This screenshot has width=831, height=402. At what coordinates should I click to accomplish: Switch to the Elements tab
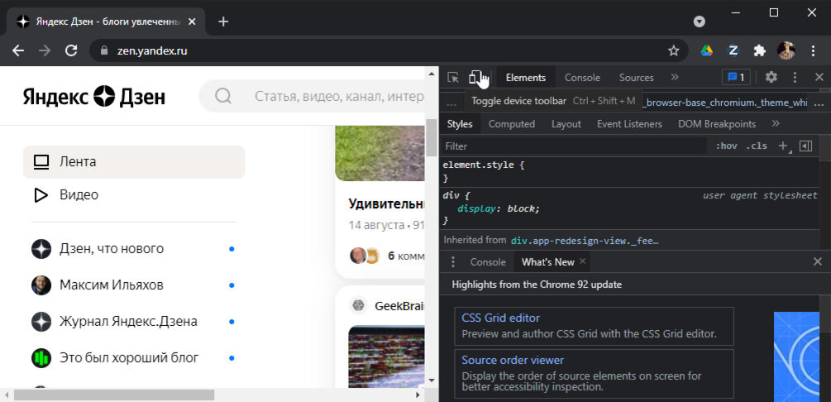(525, 78)
